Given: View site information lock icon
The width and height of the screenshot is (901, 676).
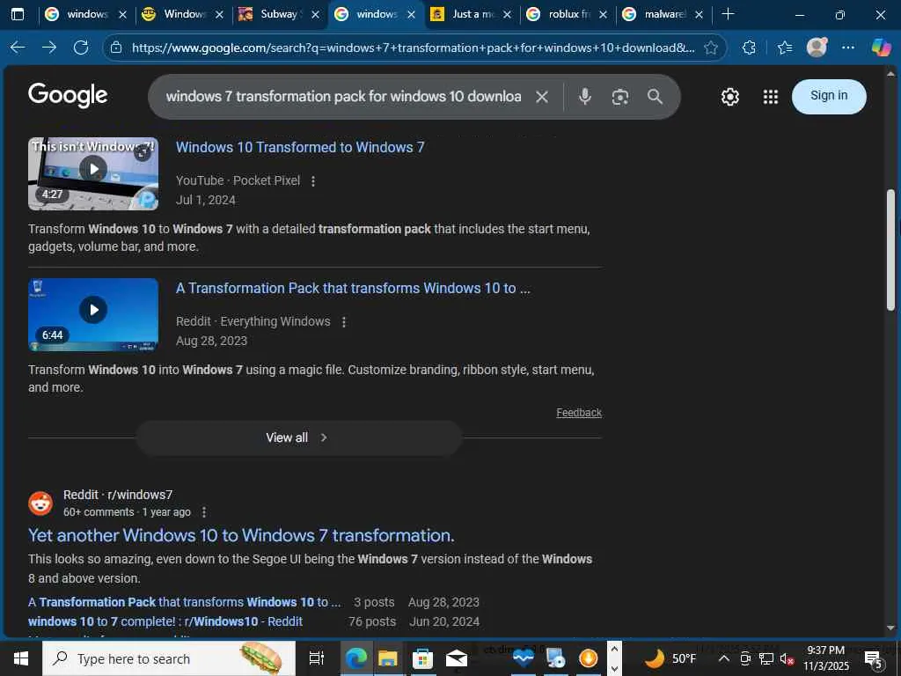Looking at the screenshot, I should [x=116, y=48].
